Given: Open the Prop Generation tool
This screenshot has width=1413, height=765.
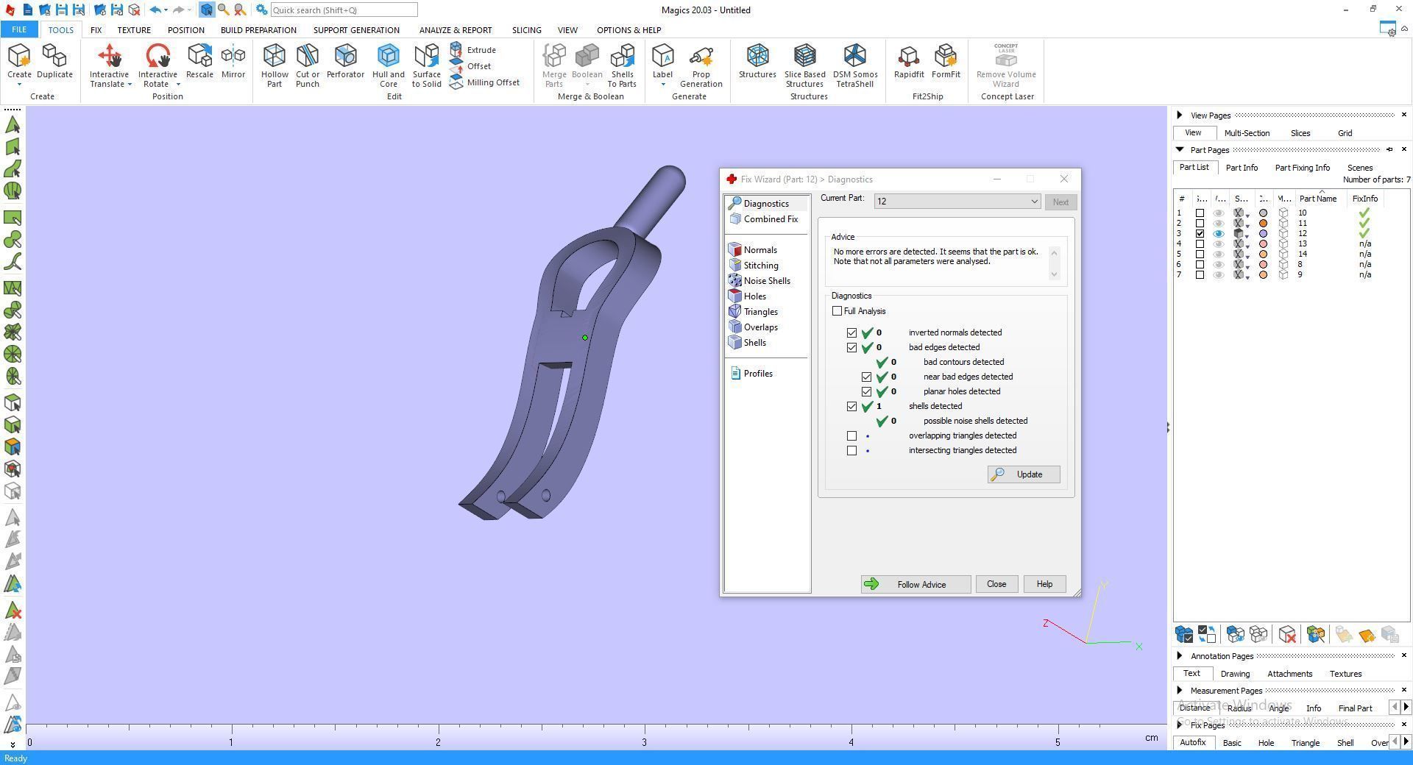Looking at the screenshot, I should point(701,65).
